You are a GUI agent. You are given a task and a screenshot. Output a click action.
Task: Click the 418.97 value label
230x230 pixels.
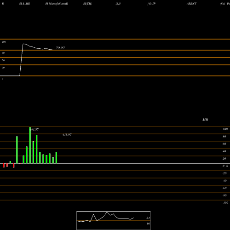(x=67, y=135)
